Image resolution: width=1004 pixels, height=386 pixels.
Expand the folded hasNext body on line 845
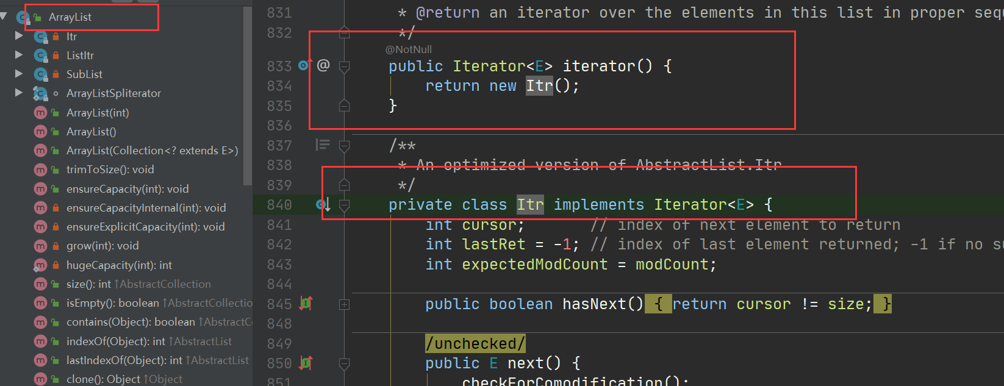coord(344,304)
